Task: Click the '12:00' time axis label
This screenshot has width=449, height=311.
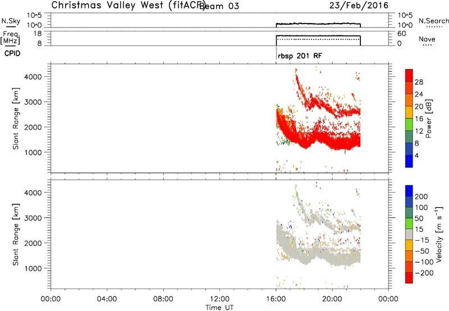Action: pyautogui.click(x=219, y=299)
